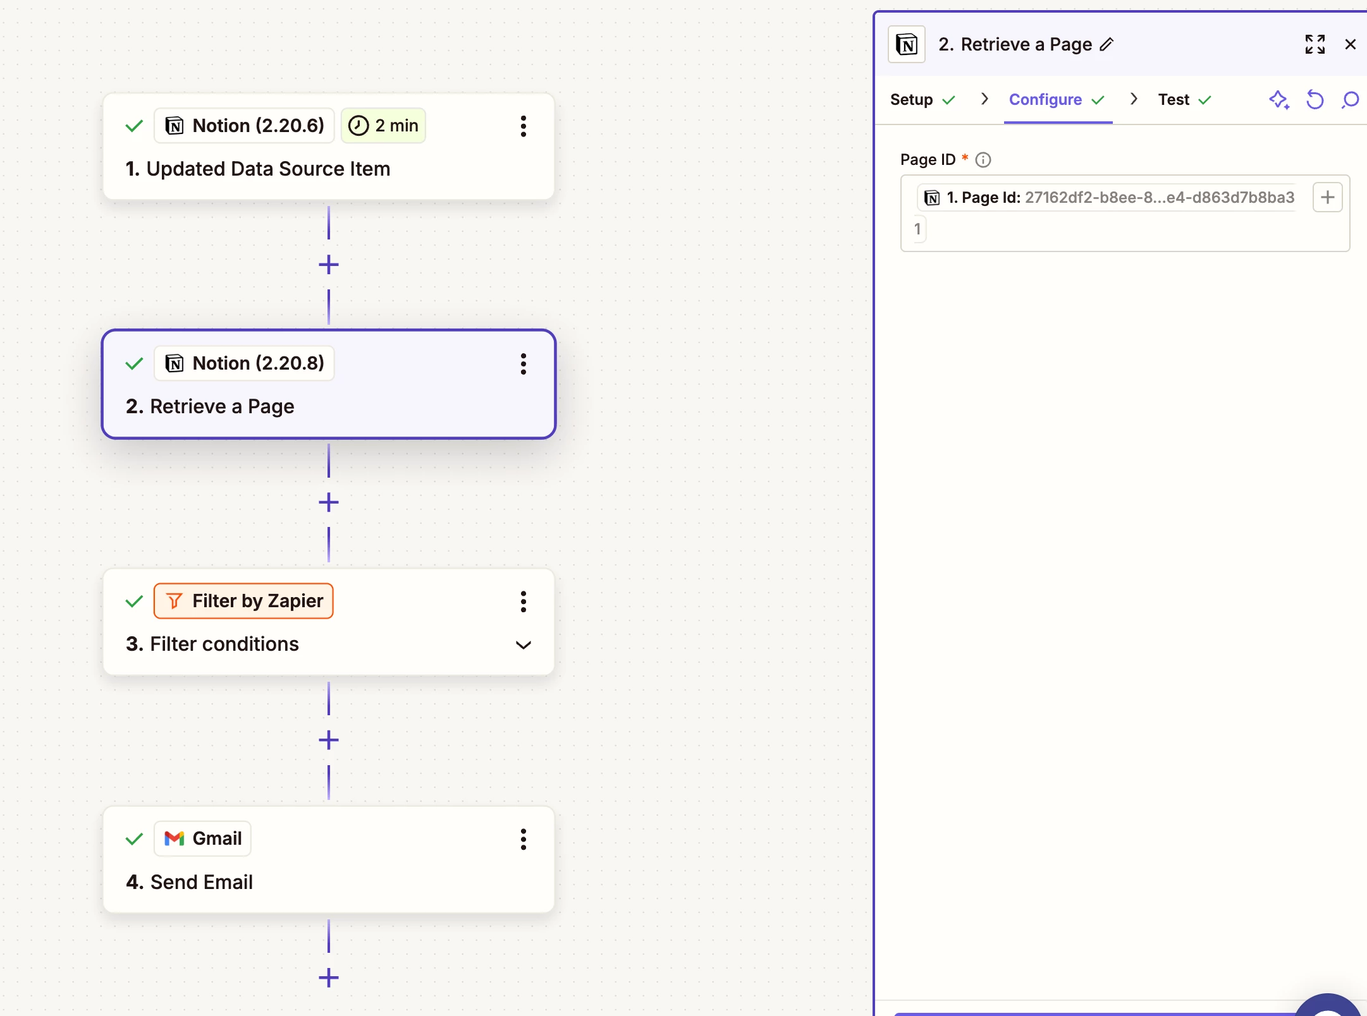
Task: Click plus icon beside Page ID field
Action: click(x=1327, y=198)
